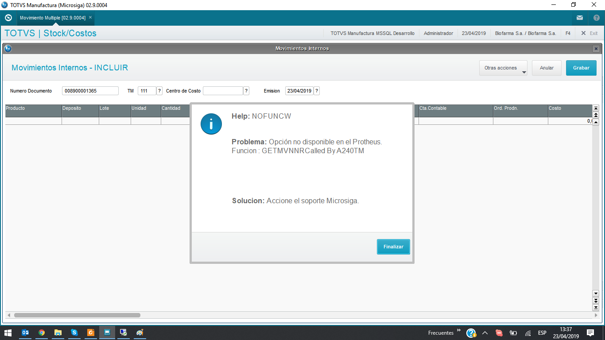Click the Anular button
605x340 pixels.
click(x=547, y=68)
